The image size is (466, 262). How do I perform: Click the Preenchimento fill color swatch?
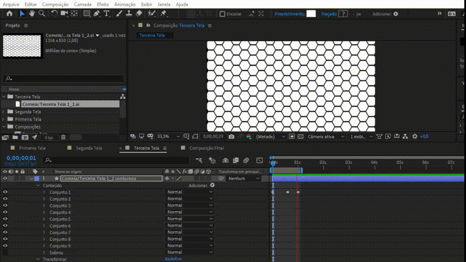tap(311, 14)
